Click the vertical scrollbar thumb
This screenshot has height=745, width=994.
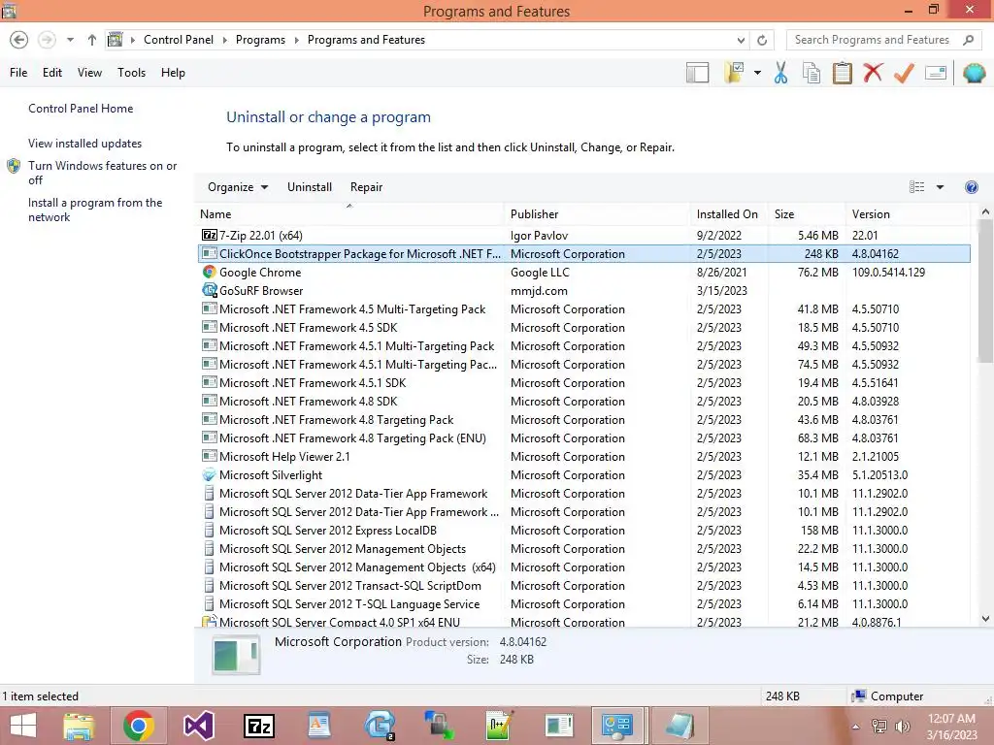point(985,290)
